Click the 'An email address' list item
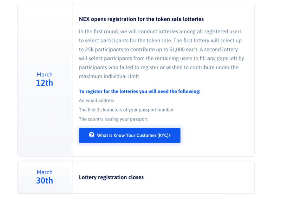 [x=97, y=101]
